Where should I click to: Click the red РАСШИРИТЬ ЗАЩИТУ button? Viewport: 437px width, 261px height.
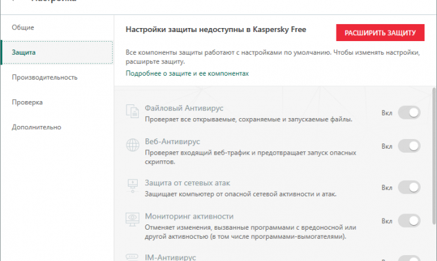(x=380, y=33)
